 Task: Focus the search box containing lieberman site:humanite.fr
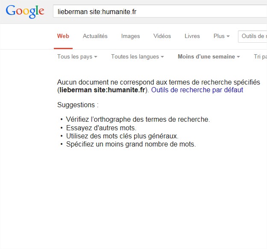160,11
